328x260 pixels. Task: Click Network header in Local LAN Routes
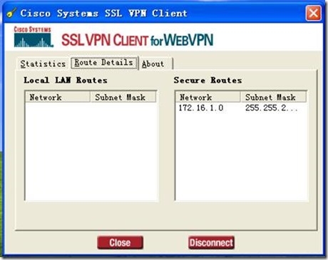pos(58,97)
